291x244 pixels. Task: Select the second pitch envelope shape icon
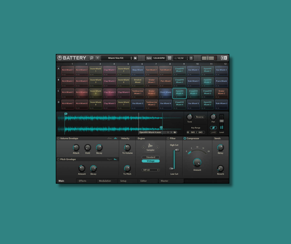[115, 159]
